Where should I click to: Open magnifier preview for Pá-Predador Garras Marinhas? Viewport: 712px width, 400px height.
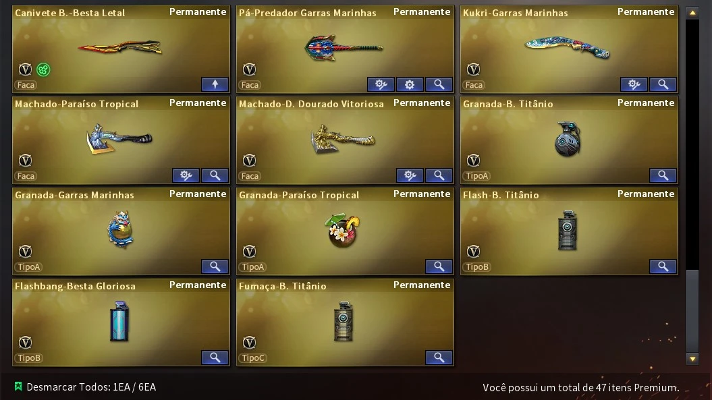(439, 84)
